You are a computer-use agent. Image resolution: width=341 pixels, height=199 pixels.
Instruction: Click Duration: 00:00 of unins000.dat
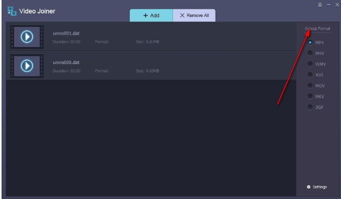[66, 71]
